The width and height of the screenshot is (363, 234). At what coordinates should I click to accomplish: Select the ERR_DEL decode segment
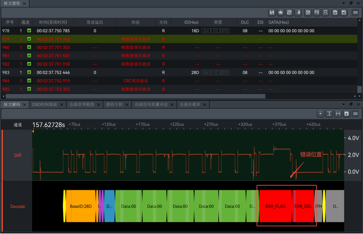[303, 206]
